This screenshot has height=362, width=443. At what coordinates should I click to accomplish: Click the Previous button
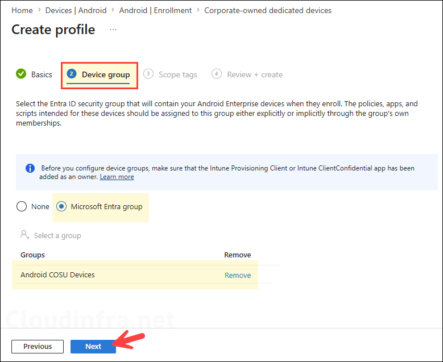(x=38, y=347)
